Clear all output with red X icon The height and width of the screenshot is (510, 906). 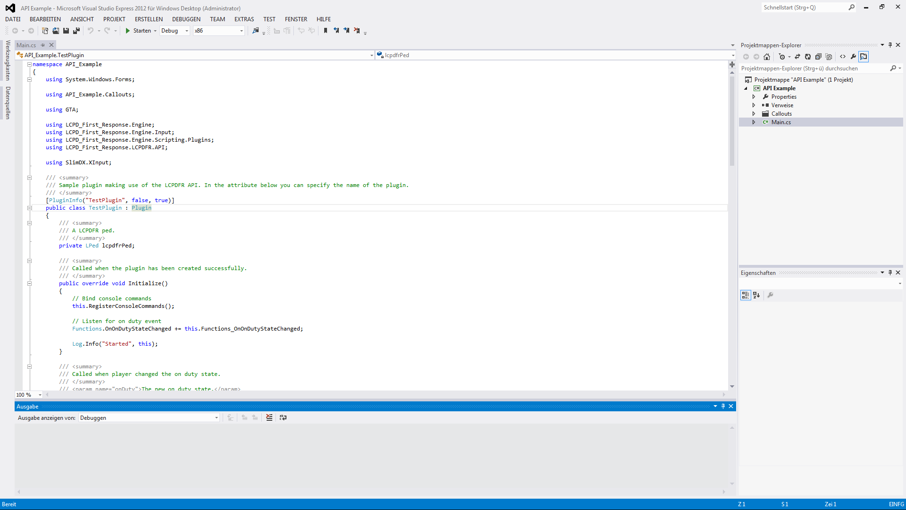coord(269,417)
